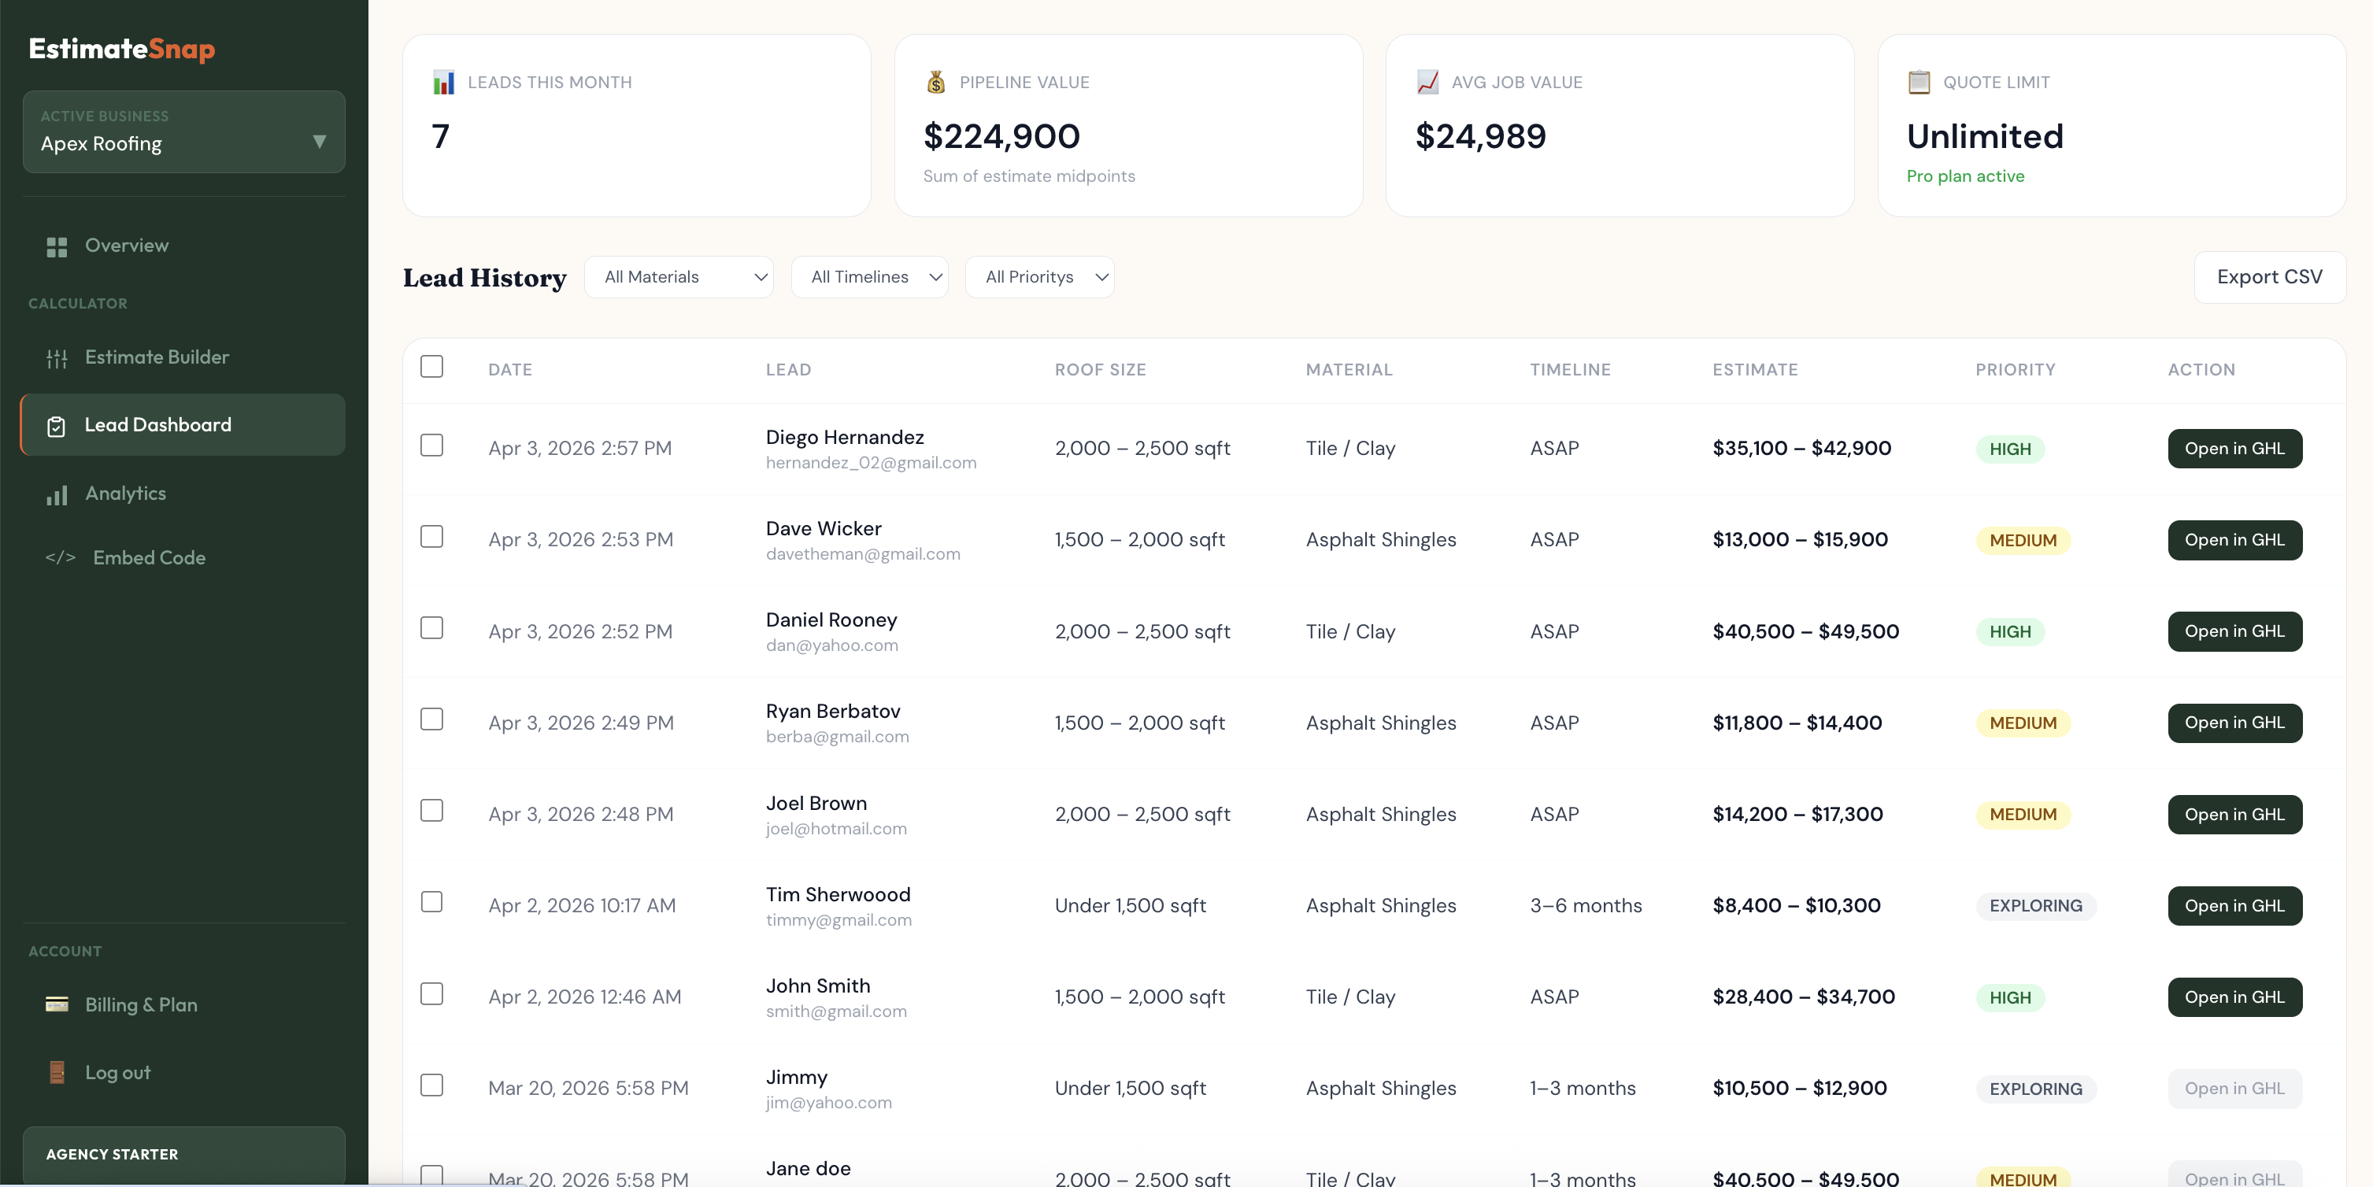
Task: Check the checkbox next to Tim Sherwoood
Action: 431,903
